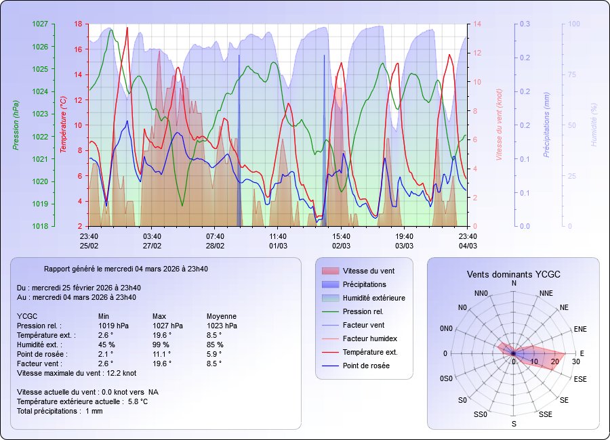Click the N label atop the wind rose

coord(514,283)
